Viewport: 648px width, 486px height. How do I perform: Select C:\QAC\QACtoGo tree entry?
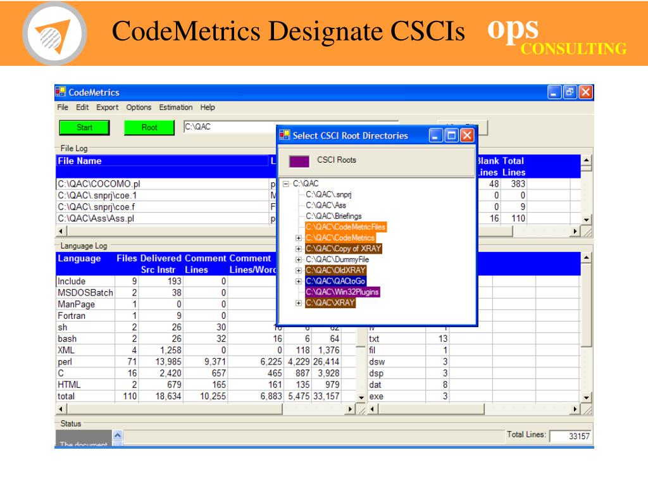tap(335, 281)
